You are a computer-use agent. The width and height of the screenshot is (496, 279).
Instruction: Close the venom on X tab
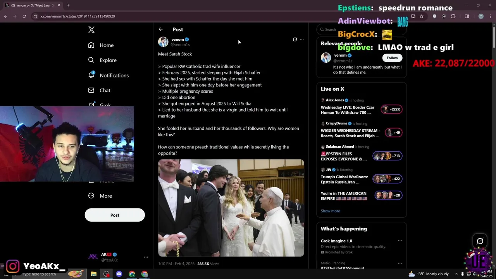coord(59,5)
